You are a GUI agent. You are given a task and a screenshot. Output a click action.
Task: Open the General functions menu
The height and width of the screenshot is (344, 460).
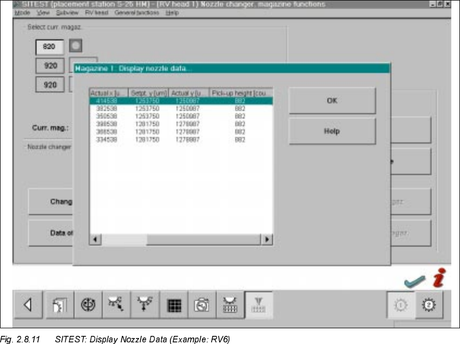137,12
